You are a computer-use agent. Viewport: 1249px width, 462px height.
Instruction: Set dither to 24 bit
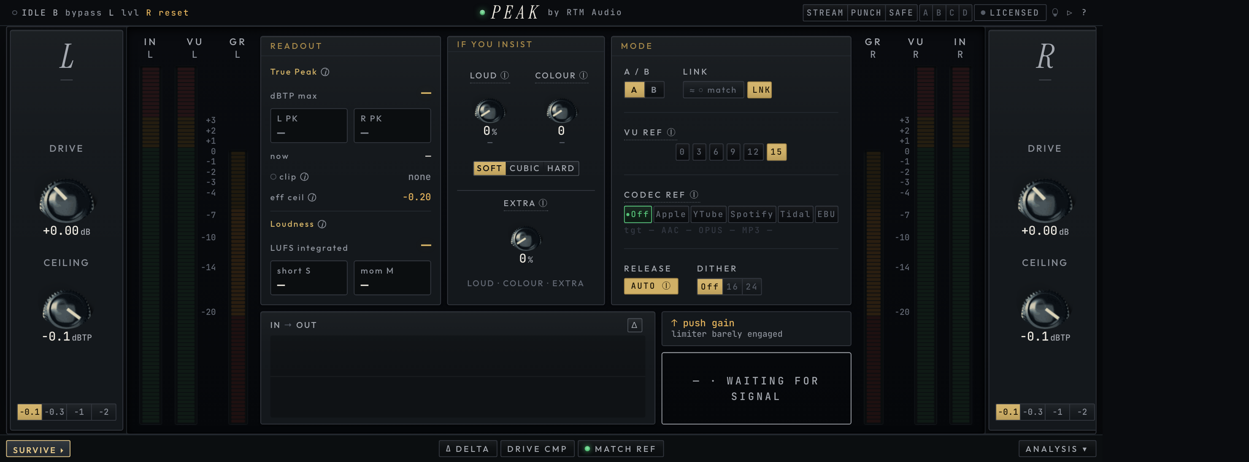751,286
